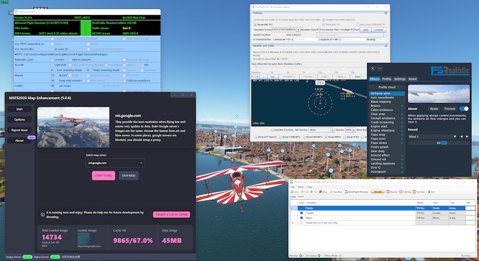The width and height of the screenshot is (479, 261).
Task: Uncheck the Throttle row Active checkbox
Action: (x=302, y=208)
